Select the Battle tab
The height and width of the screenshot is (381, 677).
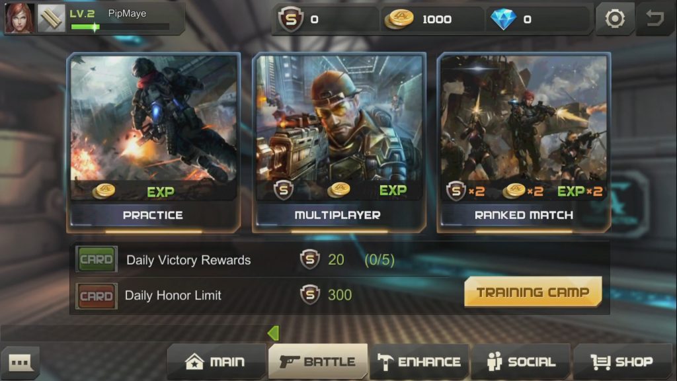pyautogui.click(x=318, y=362)
